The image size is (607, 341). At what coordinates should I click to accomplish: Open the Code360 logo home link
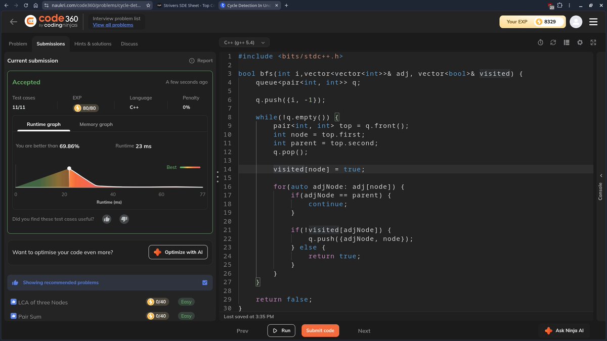[51, 22]
